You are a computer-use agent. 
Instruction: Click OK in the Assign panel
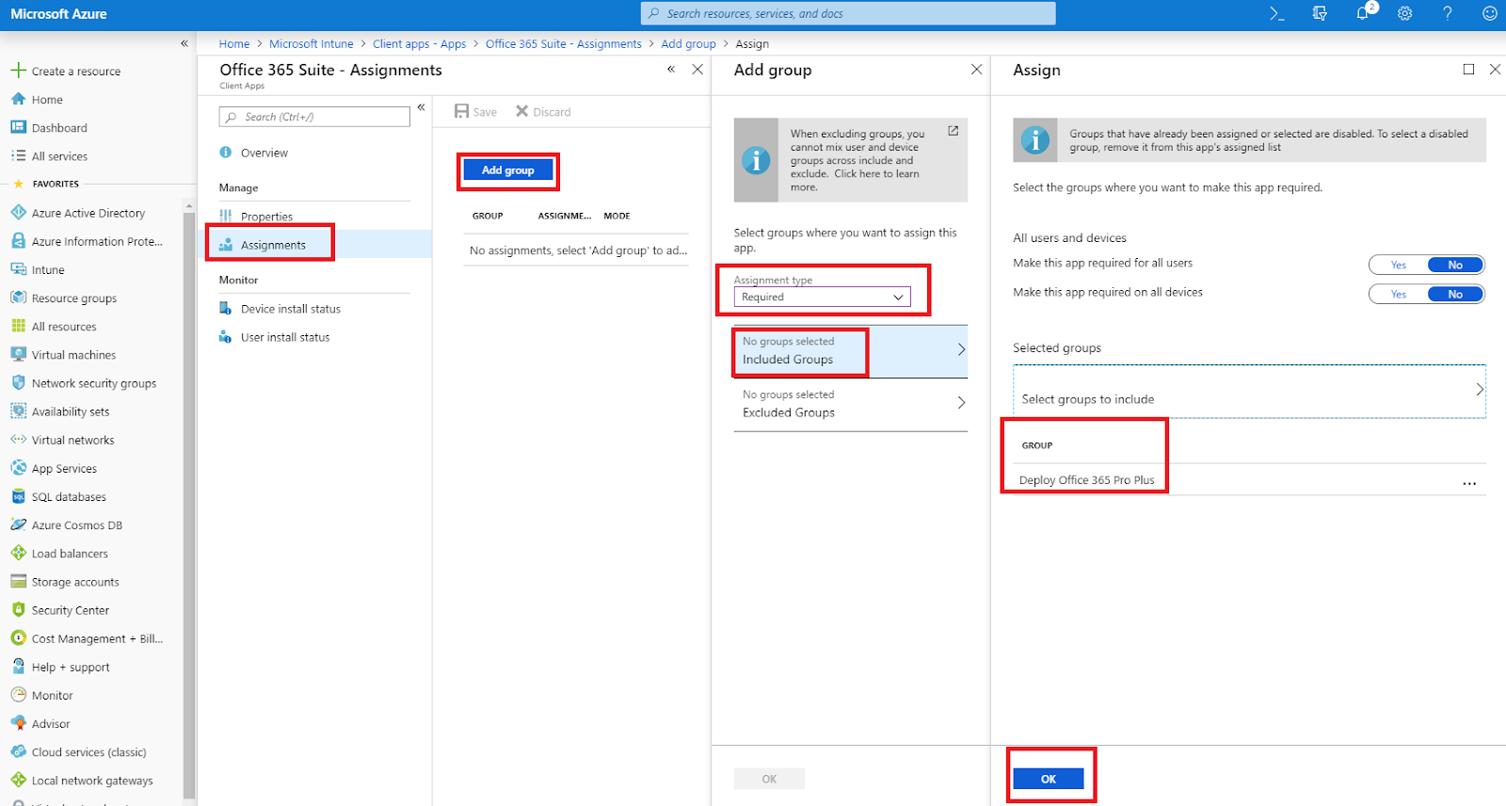click(x=1049, y=779)
